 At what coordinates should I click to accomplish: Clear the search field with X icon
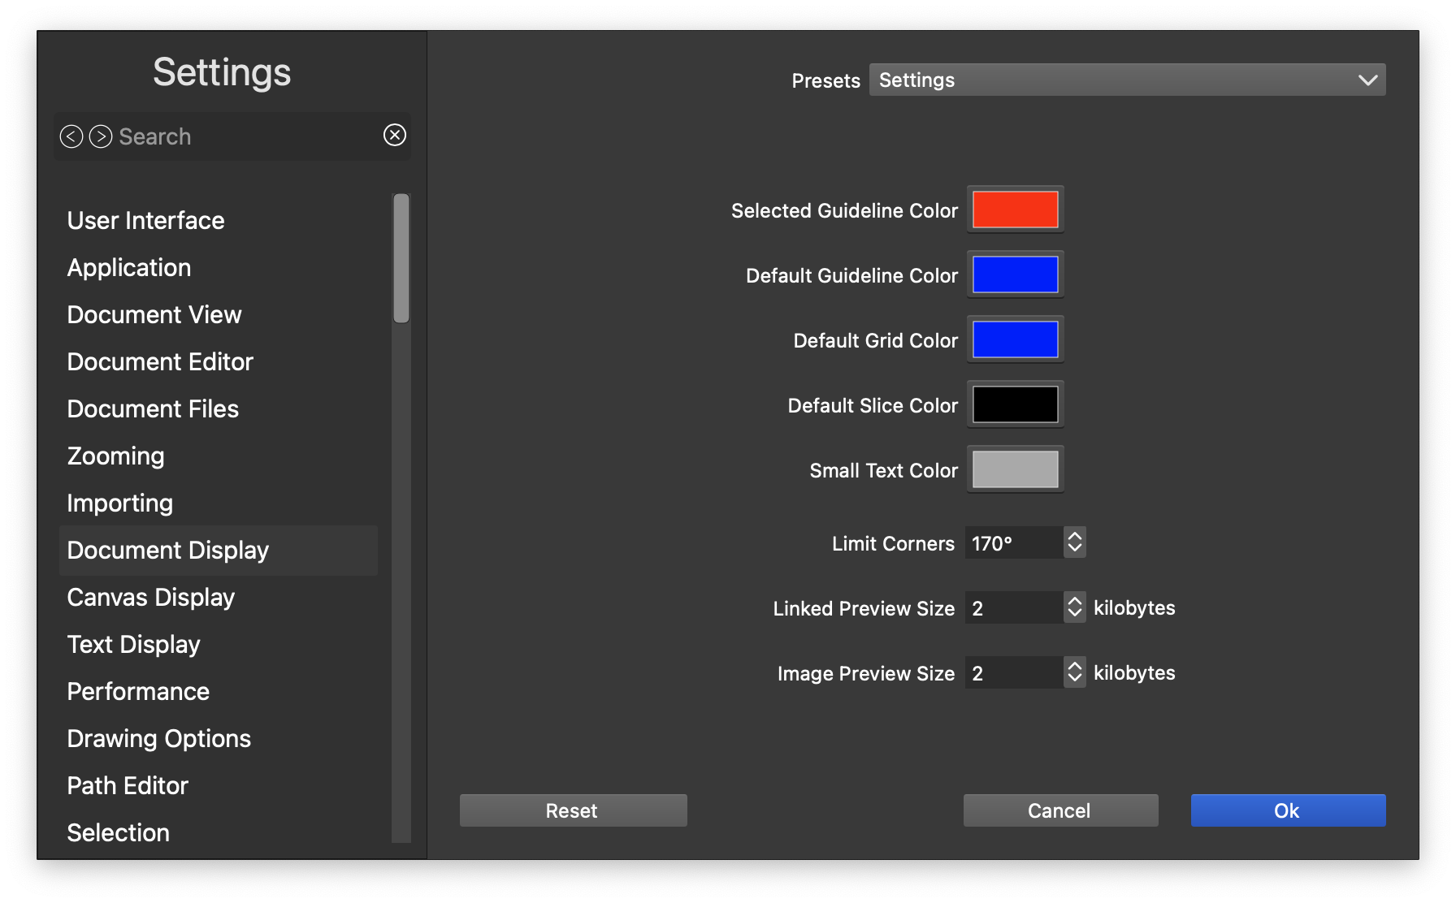coord(395,135)
